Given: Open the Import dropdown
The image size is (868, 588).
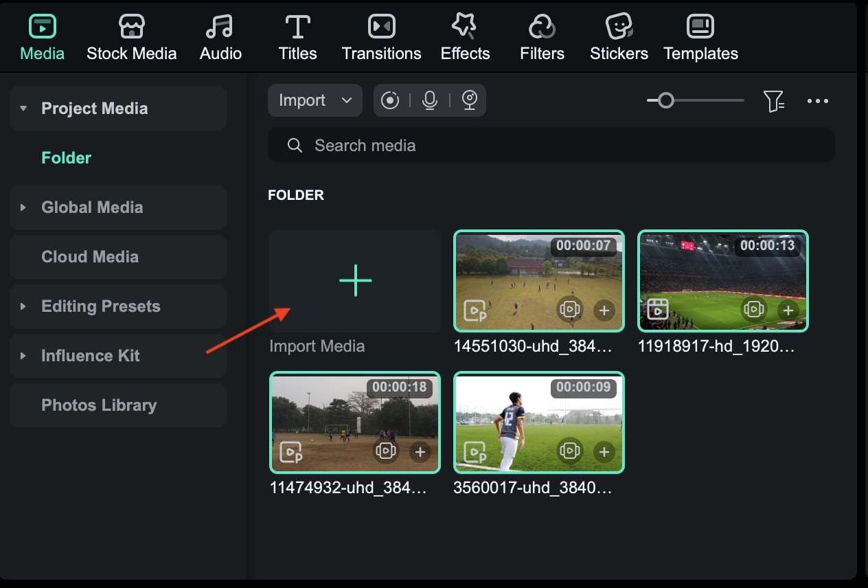Looking at the screenshot, I should 315,100.
